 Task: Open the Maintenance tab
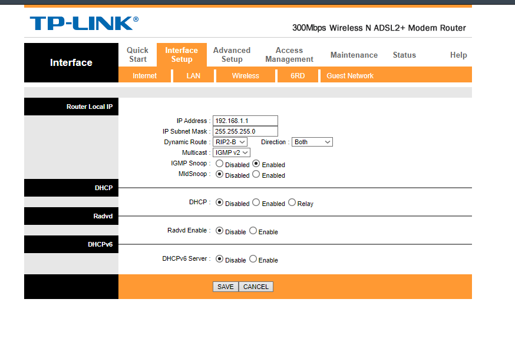pyautogui.click(x=354, y=55)
